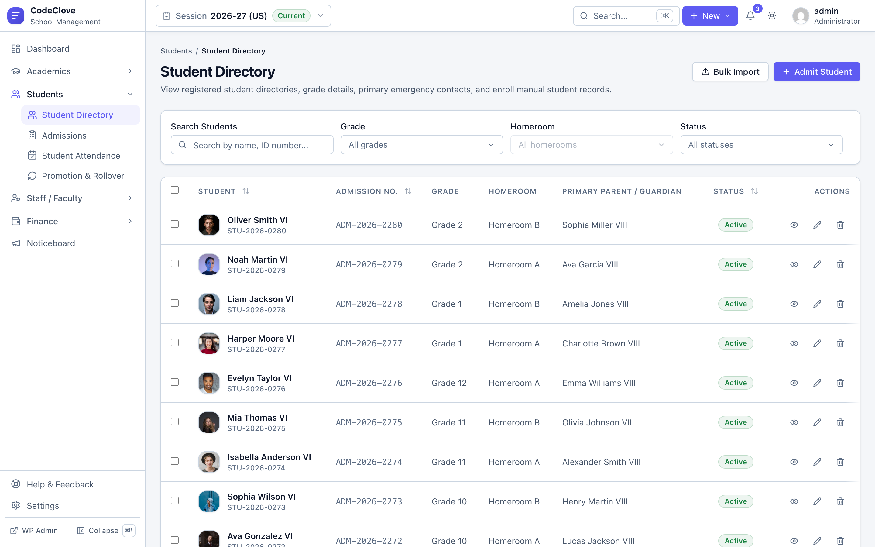Toggle the light/dark theme sun icon

click(772, 16)
